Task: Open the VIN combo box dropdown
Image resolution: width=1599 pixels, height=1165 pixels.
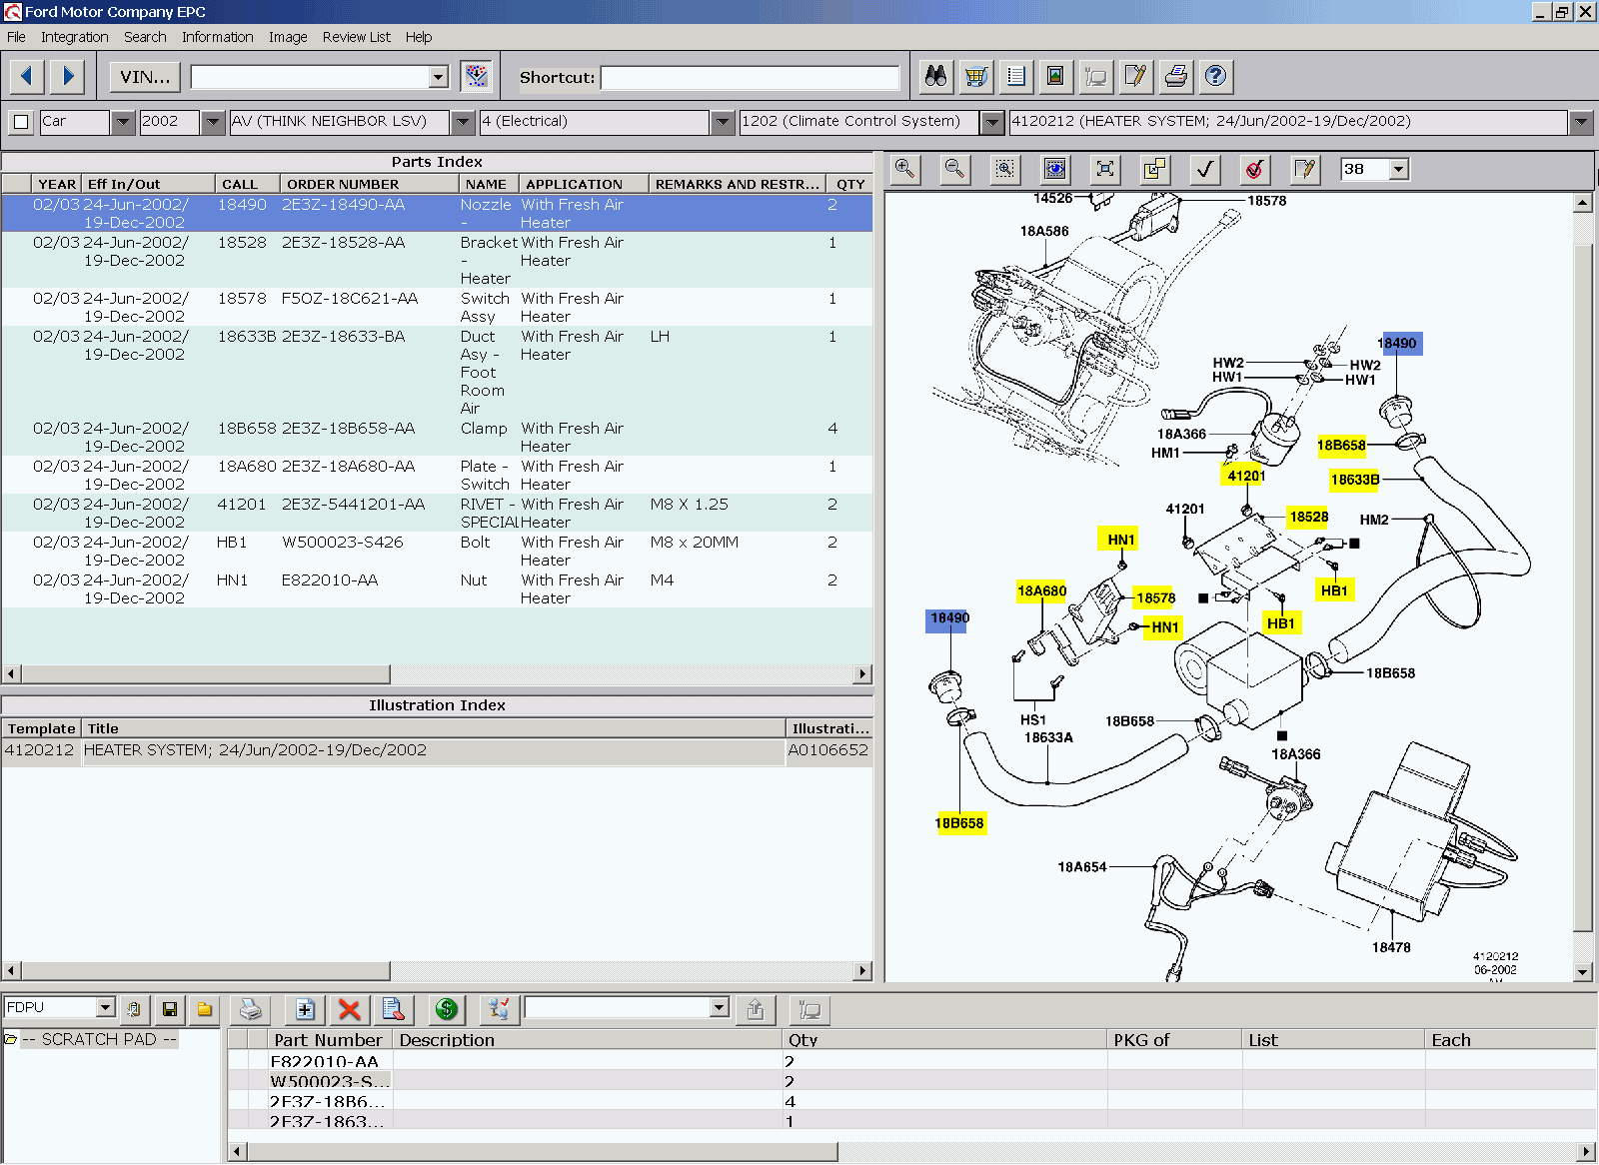Action: coord(439,77)
